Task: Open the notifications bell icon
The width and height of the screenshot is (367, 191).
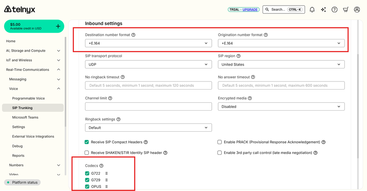Action: coord(312,10)
